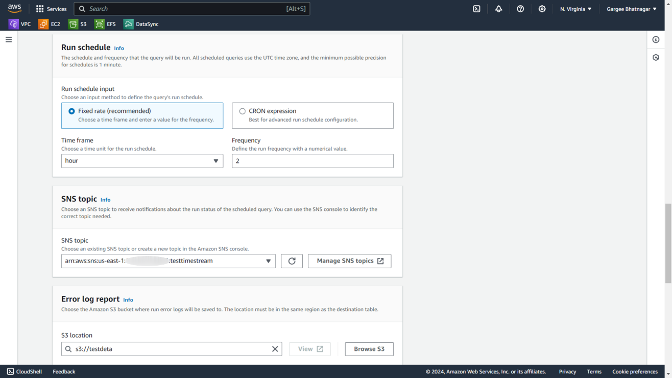The width and height of the screenshot is (672, 378).
Task: Open the AWS home logo
Action: coord(14,9)
